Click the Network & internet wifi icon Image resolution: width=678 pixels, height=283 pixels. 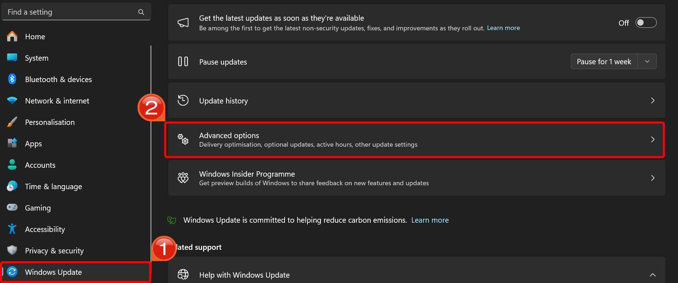point(12,101)
